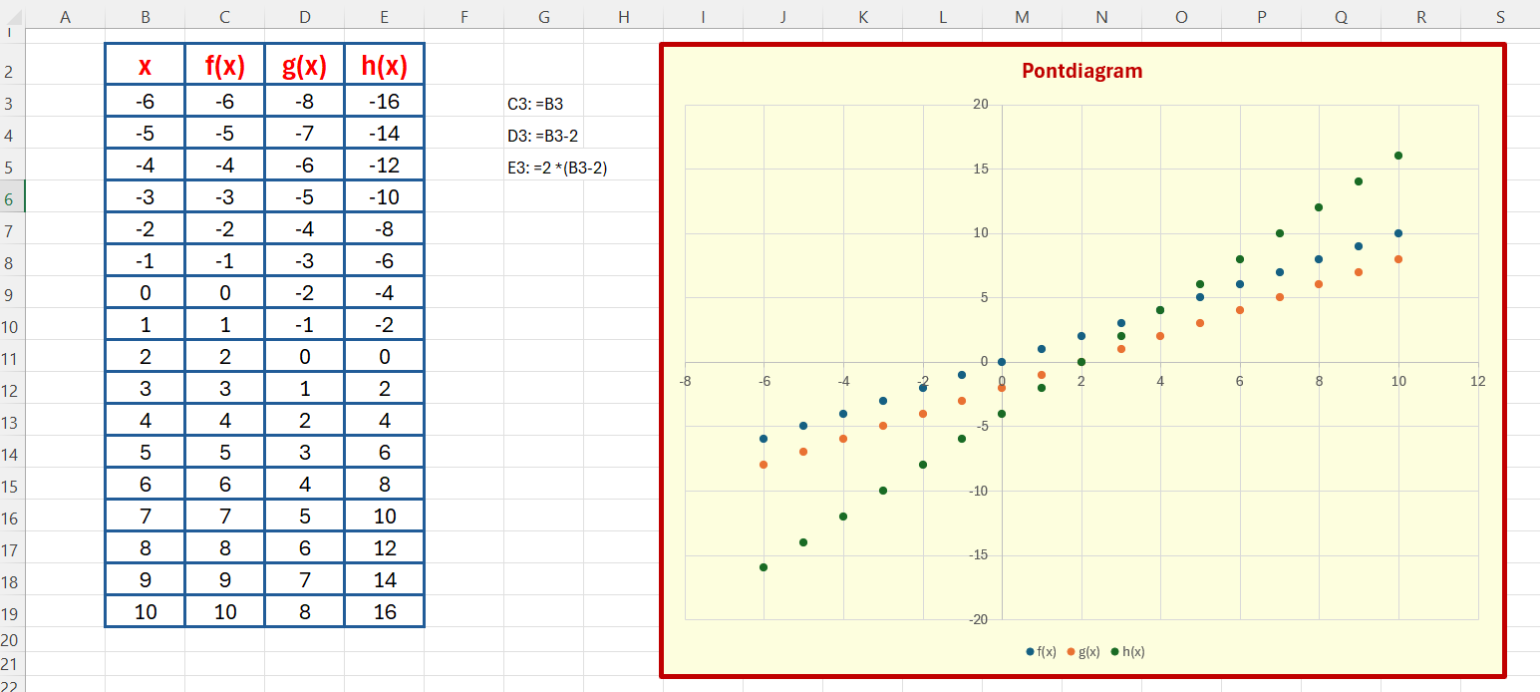Select the row 6 header
This screenshot has width=1540, height=692.
click(11, 197)
